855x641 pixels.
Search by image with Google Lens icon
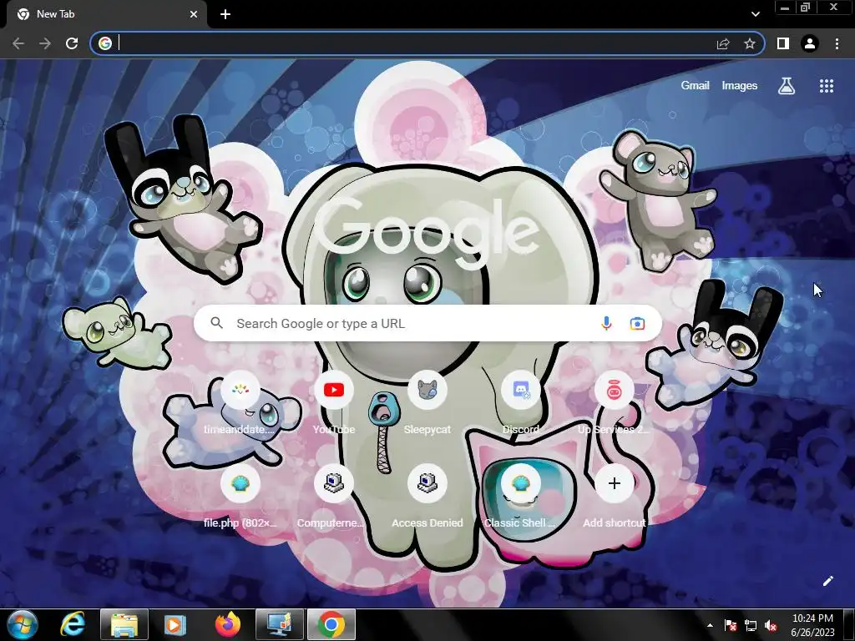(x=637, y=323)
